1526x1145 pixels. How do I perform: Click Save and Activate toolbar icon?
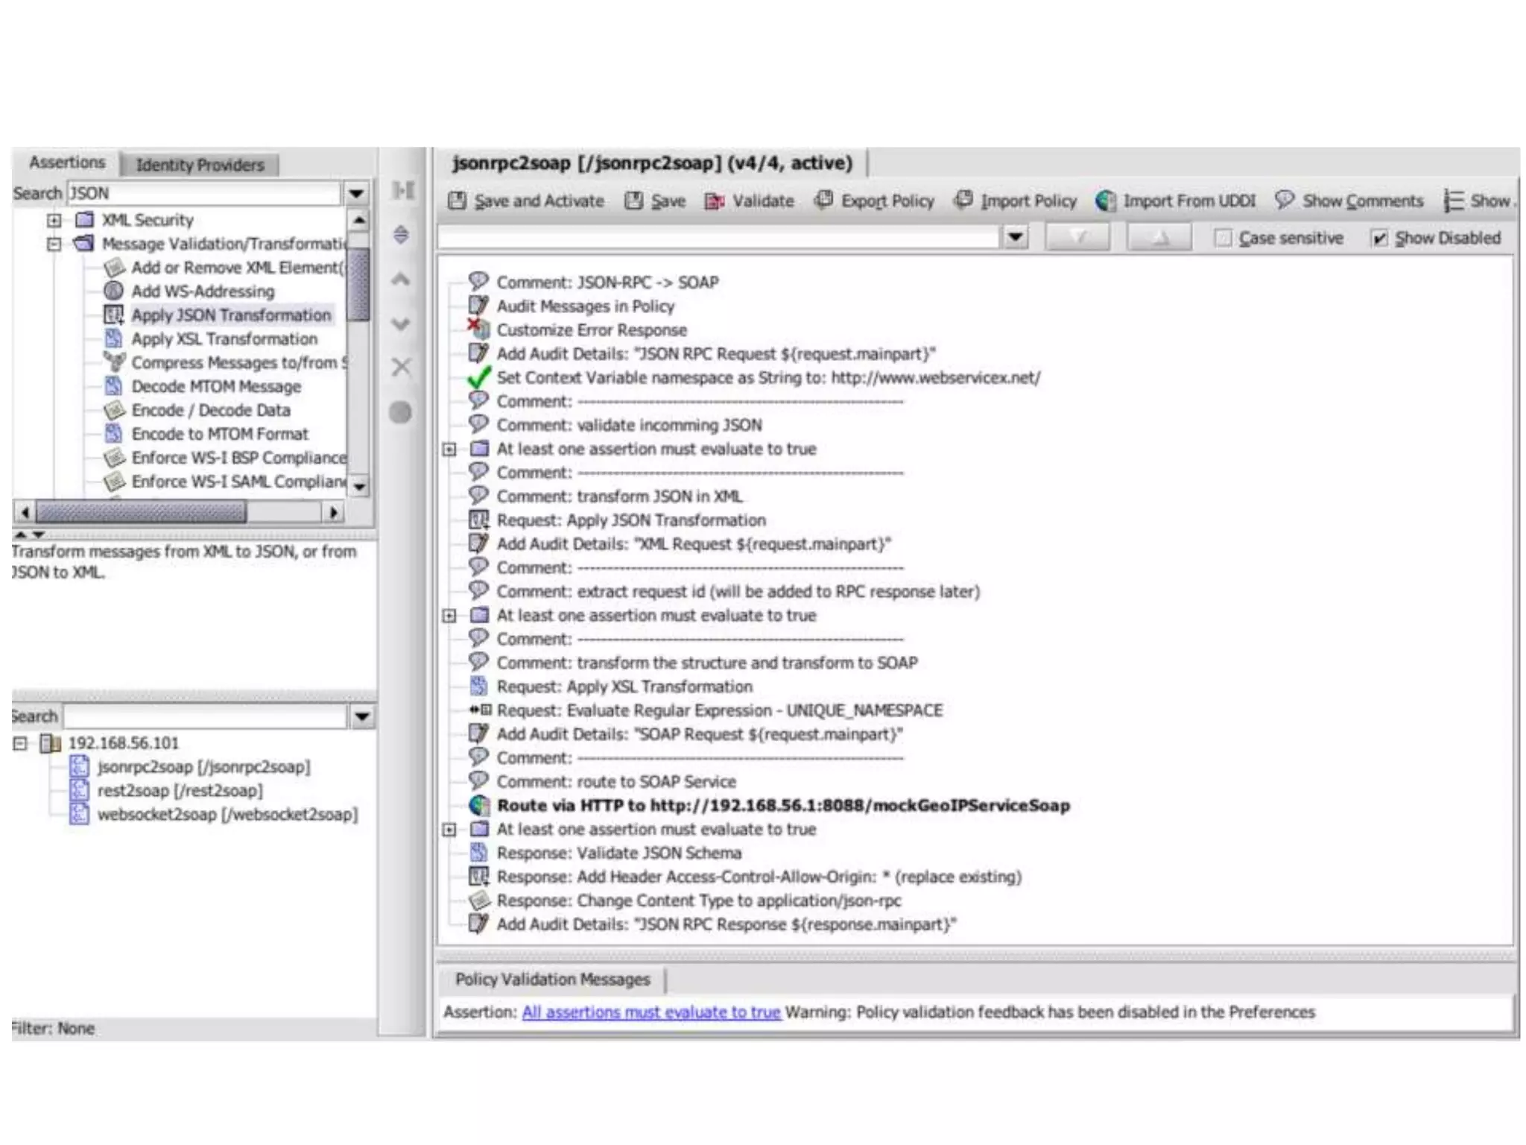coord(458,201)
